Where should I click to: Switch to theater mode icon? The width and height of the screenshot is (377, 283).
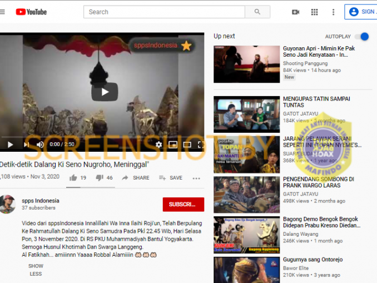(x=187, y=145)
